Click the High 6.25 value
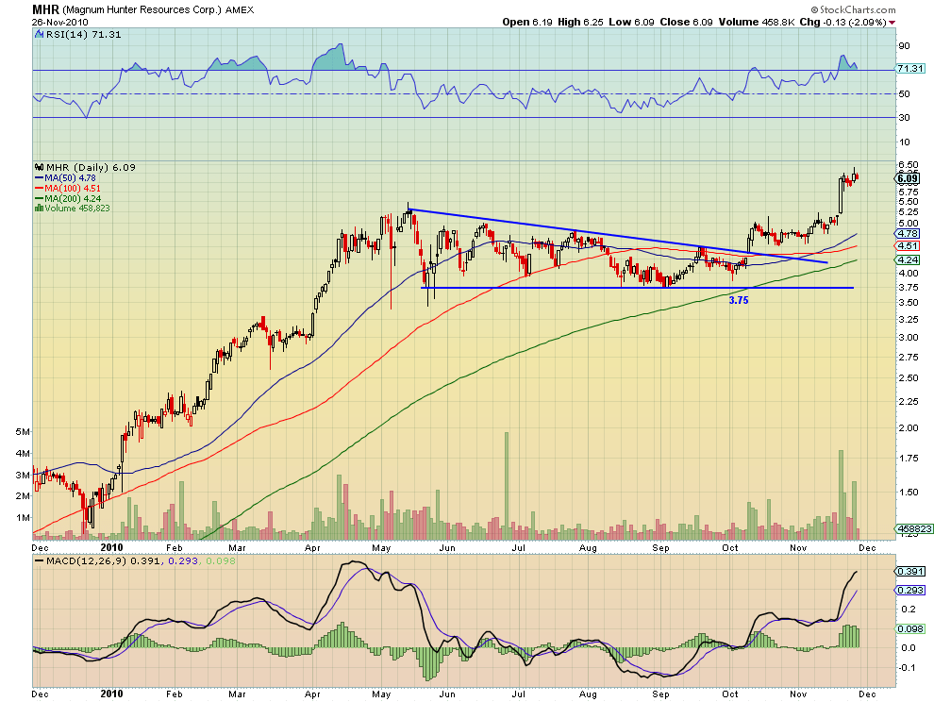934x702 pixels. point(580,22)
